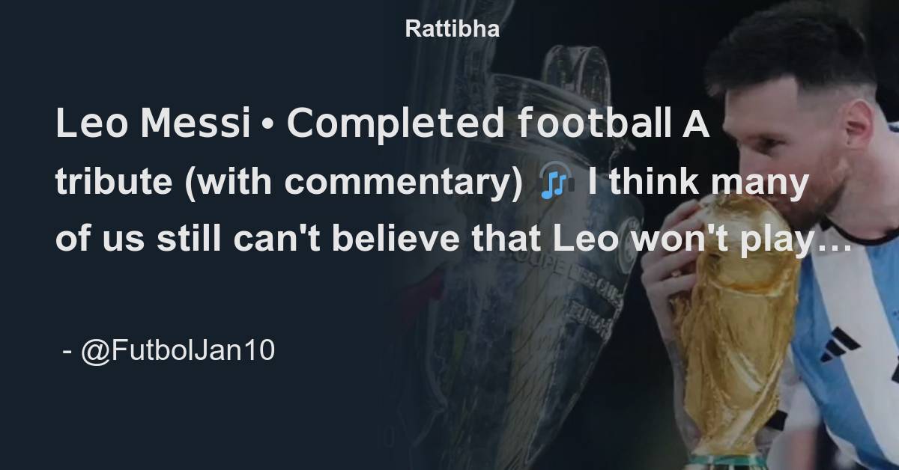Click the bullet dot after Leo Messi
This screenshot has width=899, height=470.
(x=267, y=125)
